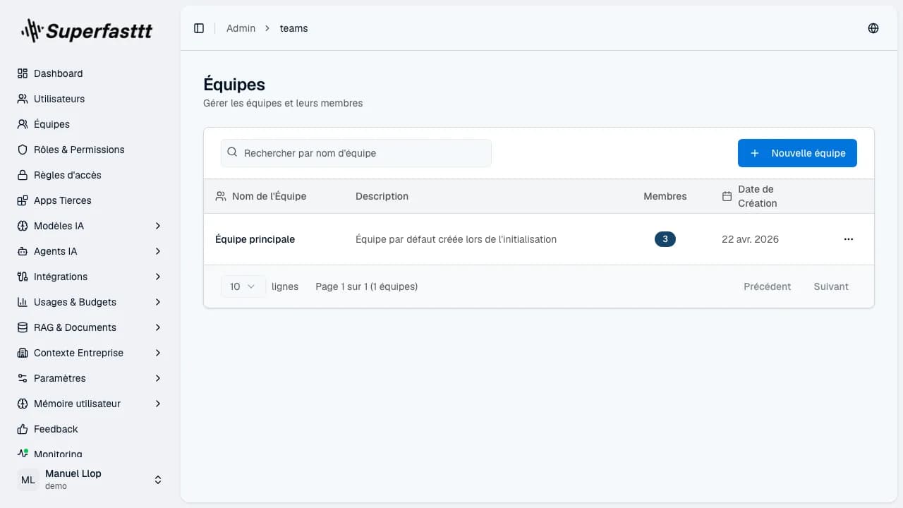The height and width of the screenshot is (508, 903).
Task: Select Équipes in the sidebar
Action: click(90, 124)
